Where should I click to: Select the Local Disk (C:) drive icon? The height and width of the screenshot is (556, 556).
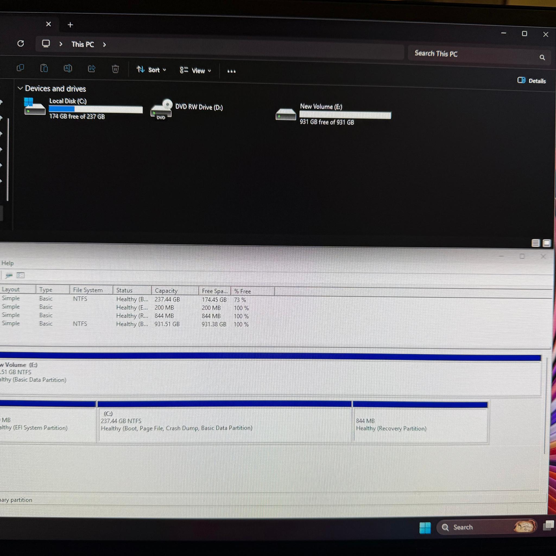coord(34,106)
